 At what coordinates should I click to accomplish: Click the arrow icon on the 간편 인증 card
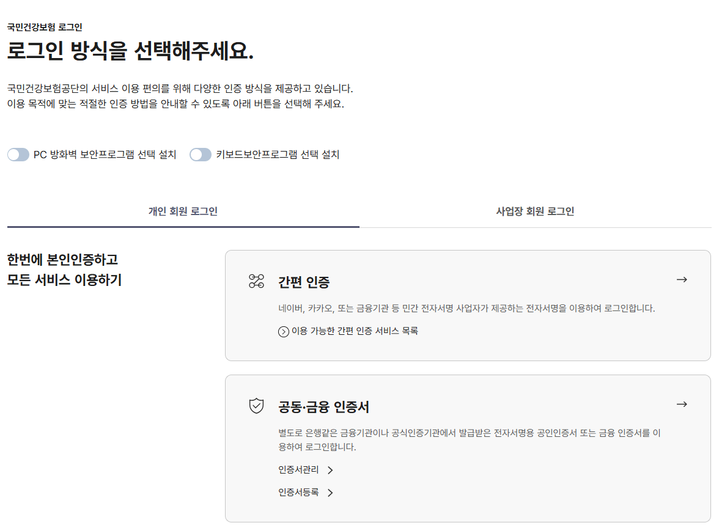(x=681, y=279)
